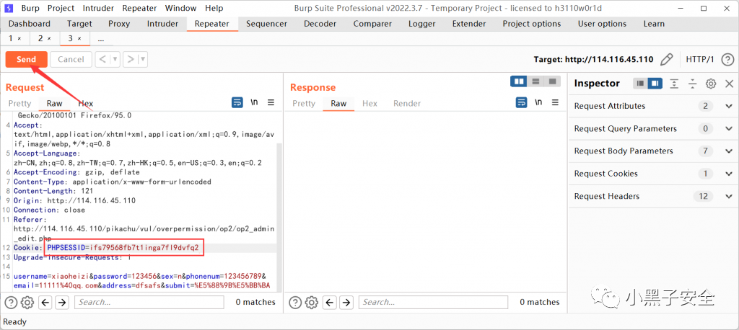739x330 pixels.
Task: Switch to the Decoder tab
Action: tap(319, 24)
